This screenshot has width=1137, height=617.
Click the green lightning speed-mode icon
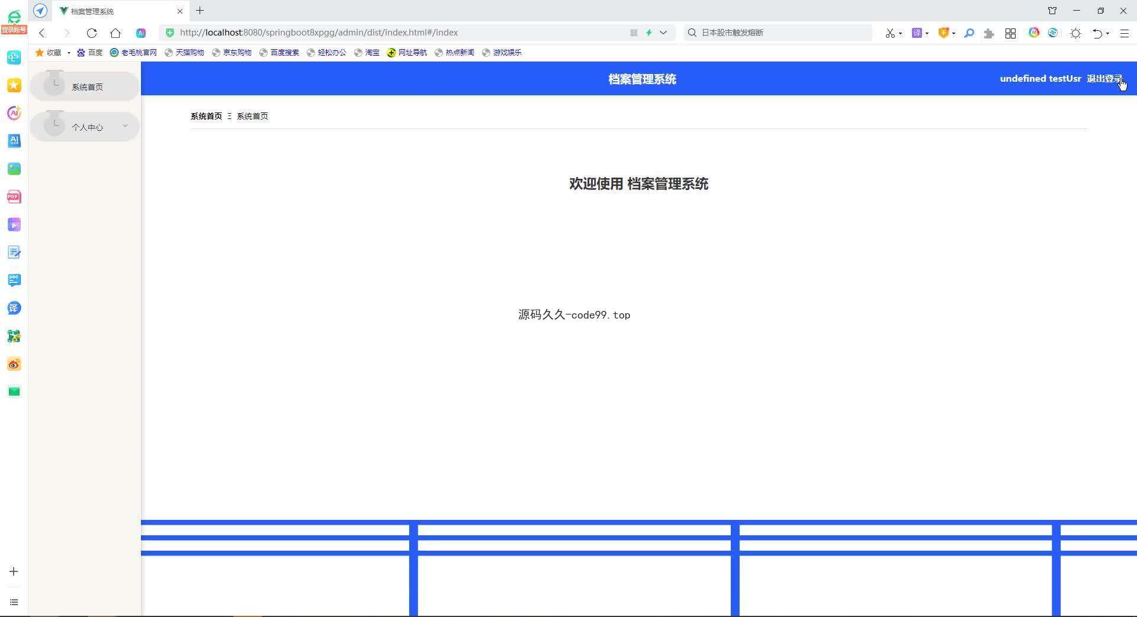point(649,33)
